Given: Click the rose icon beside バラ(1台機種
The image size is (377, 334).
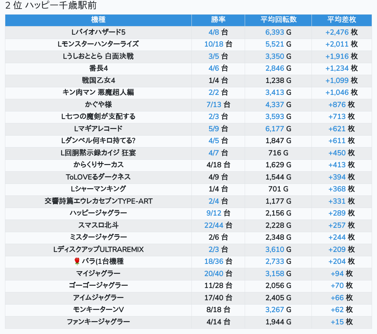Looking at the screenshot, I should coord(77,262).
